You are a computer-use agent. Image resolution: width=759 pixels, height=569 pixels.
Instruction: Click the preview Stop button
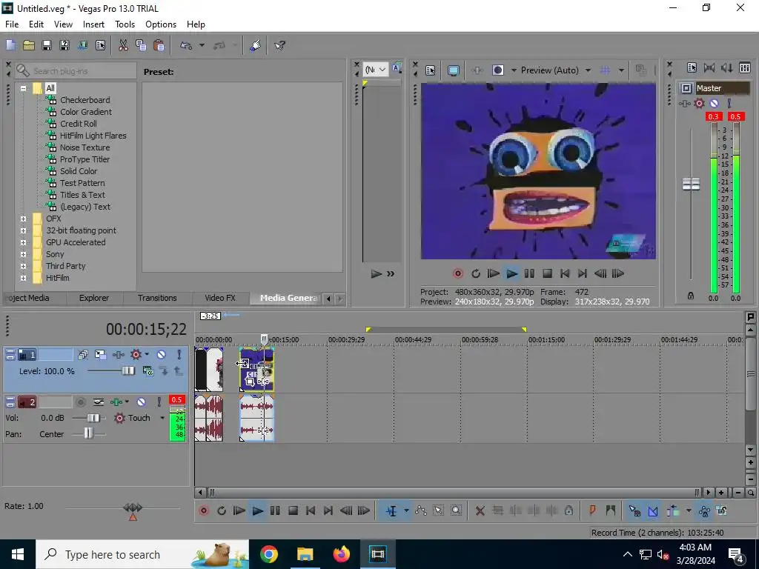(x=547, y=274)
